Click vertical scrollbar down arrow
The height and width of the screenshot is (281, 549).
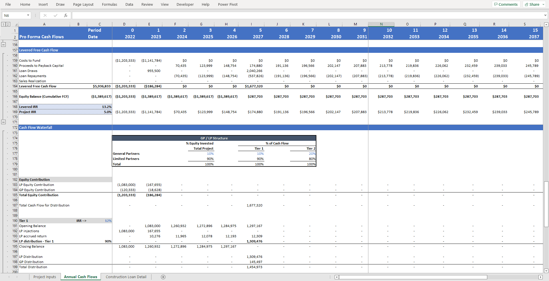tap(546, 271)
